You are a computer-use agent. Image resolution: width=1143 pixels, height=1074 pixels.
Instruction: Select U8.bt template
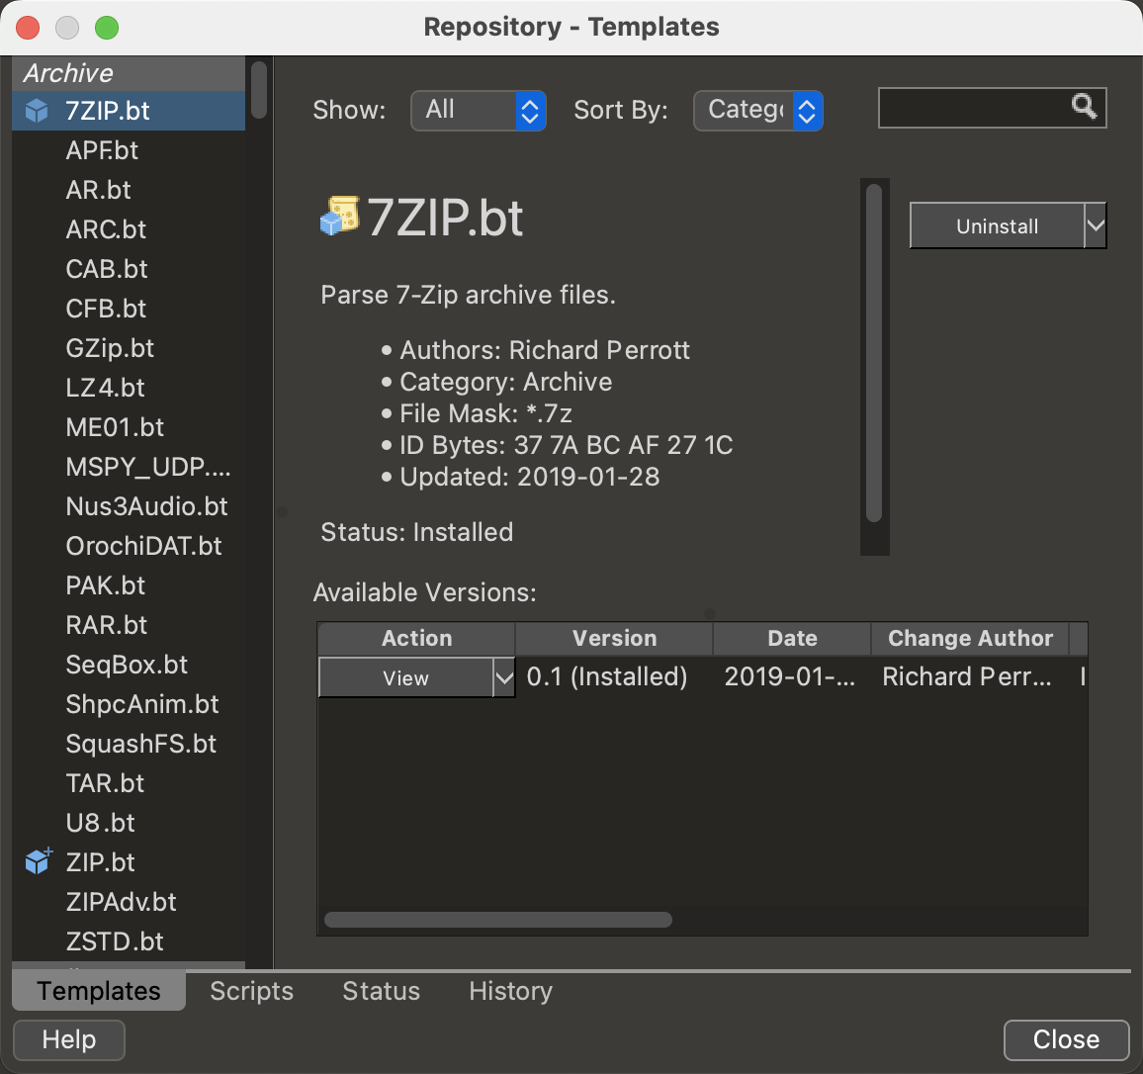click(x=129, y=823)
